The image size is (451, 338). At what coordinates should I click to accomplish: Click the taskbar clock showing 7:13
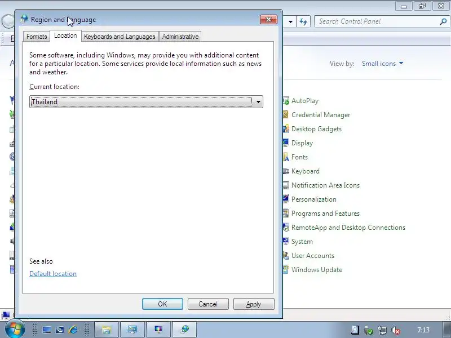coord(423,330)
